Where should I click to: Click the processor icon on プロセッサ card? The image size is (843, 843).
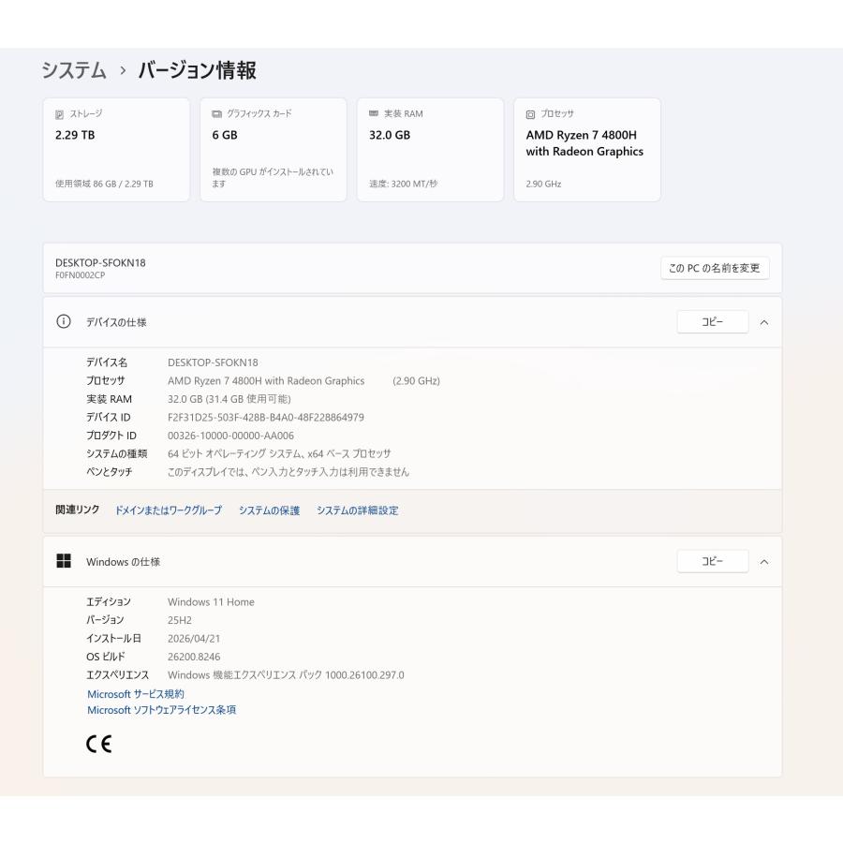click(x=531, y=114)
